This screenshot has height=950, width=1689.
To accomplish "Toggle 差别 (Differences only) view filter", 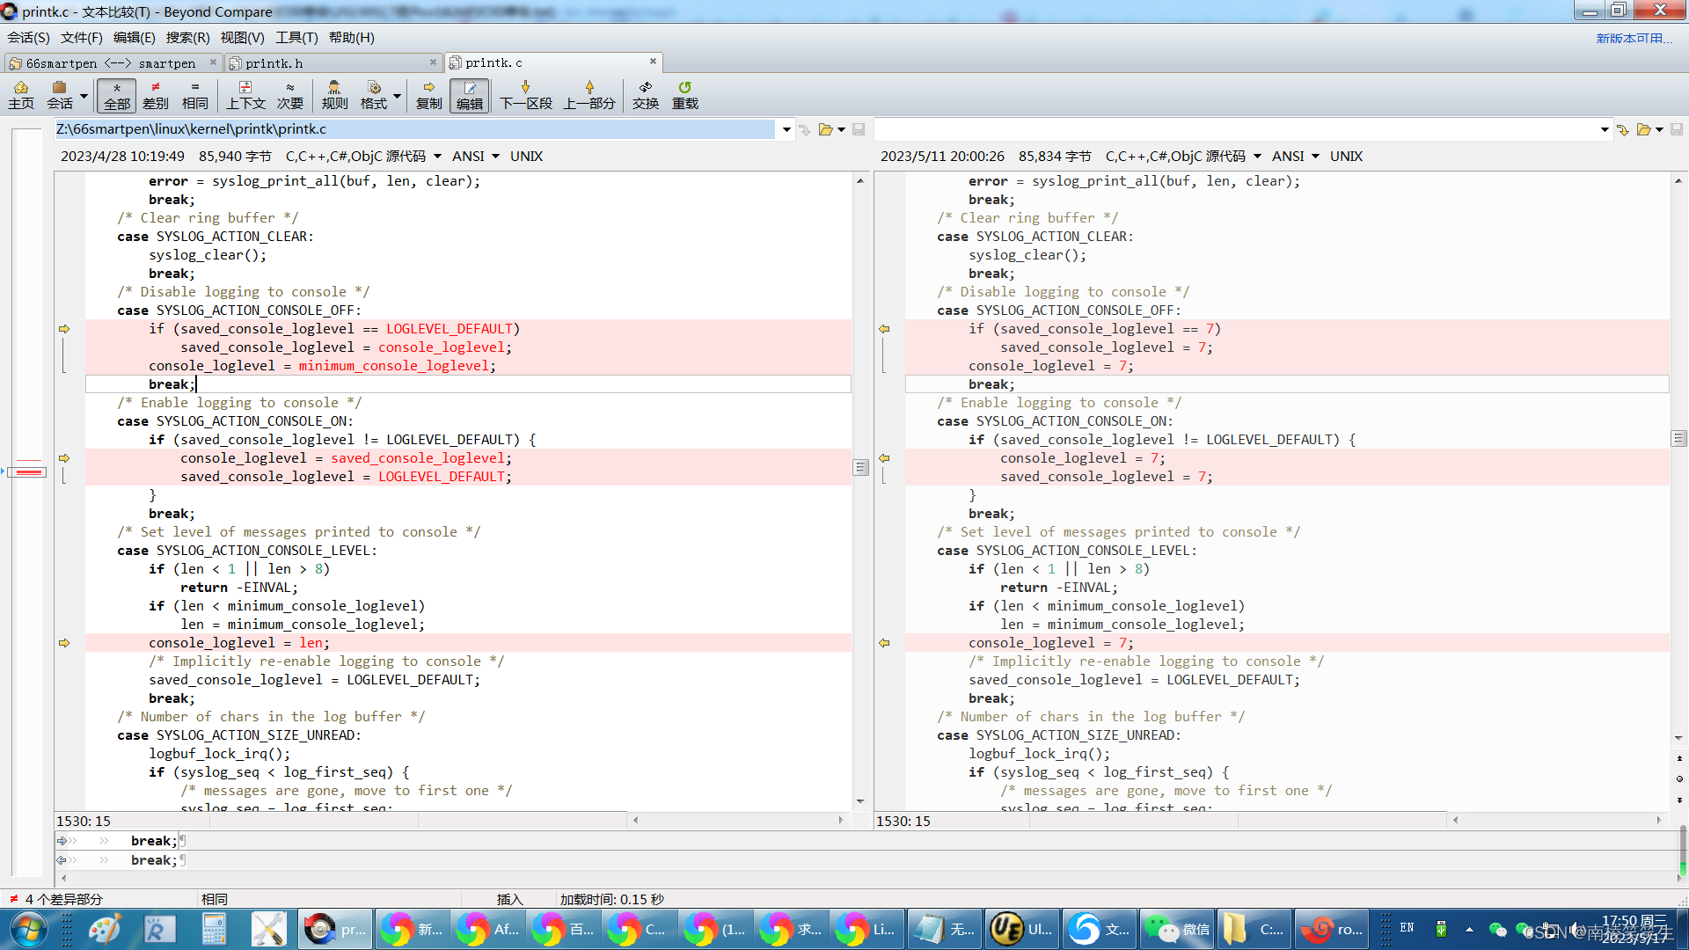I will [155, 94].
